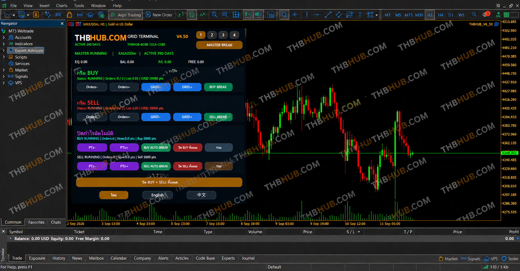The height and width of the screenshot is (271, 520).
Task: Switch chart timeframe to H4
Action: coord(440,15)
